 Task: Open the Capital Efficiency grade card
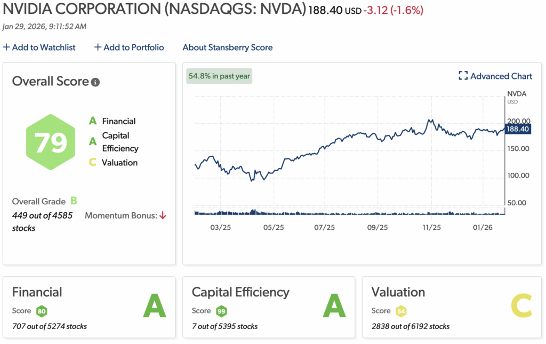click(x=268, y=307)
